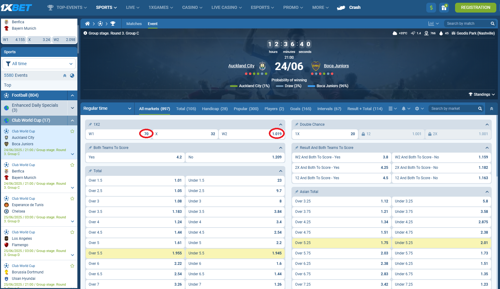This screenshot has height=289, width=500.
Task: Click Search by match field
Action: point(466,24)
